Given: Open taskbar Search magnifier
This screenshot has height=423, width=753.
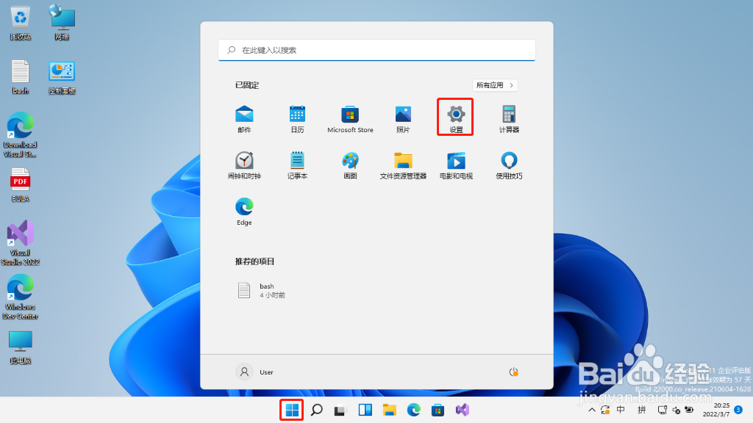Looking at the screenshot, I should (x=316, y=410).
